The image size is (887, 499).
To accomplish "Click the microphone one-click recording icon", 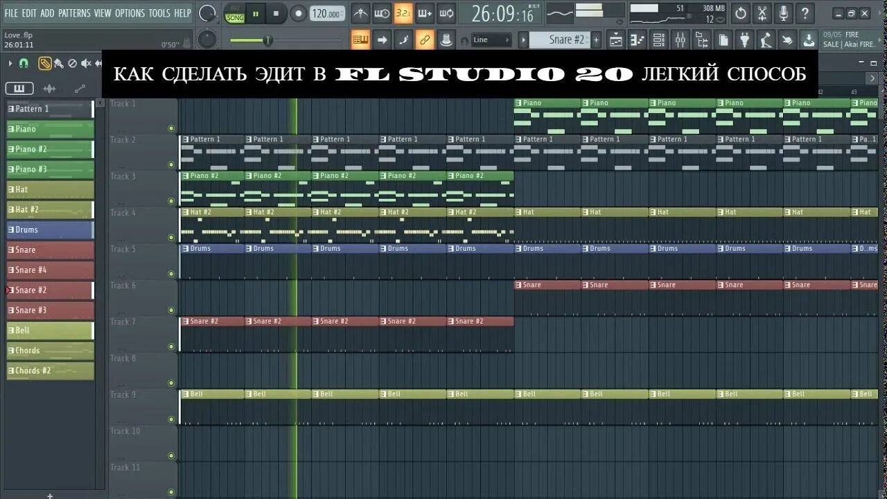I will click(784, 13).
